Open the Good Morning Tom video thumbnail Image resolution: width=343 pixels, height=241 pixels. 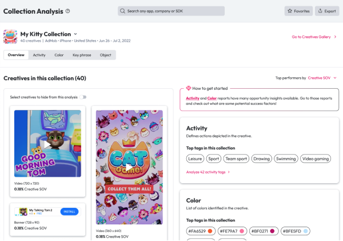tap(47, 144)
